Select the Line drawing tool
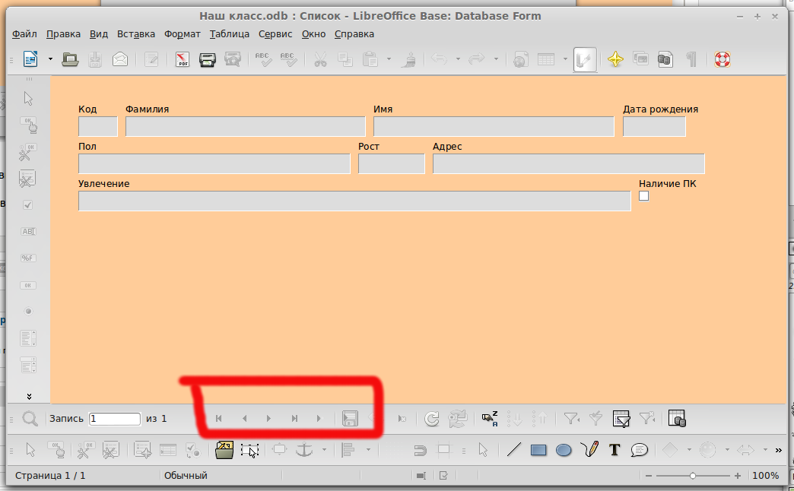 point(513,450)
